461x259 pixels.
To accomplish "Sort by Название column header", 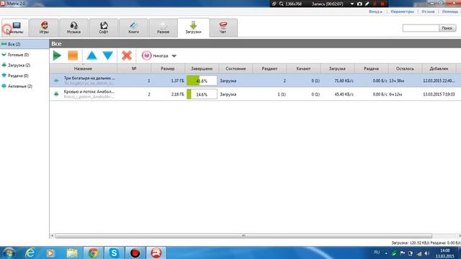I will click(x=84, y=68).
